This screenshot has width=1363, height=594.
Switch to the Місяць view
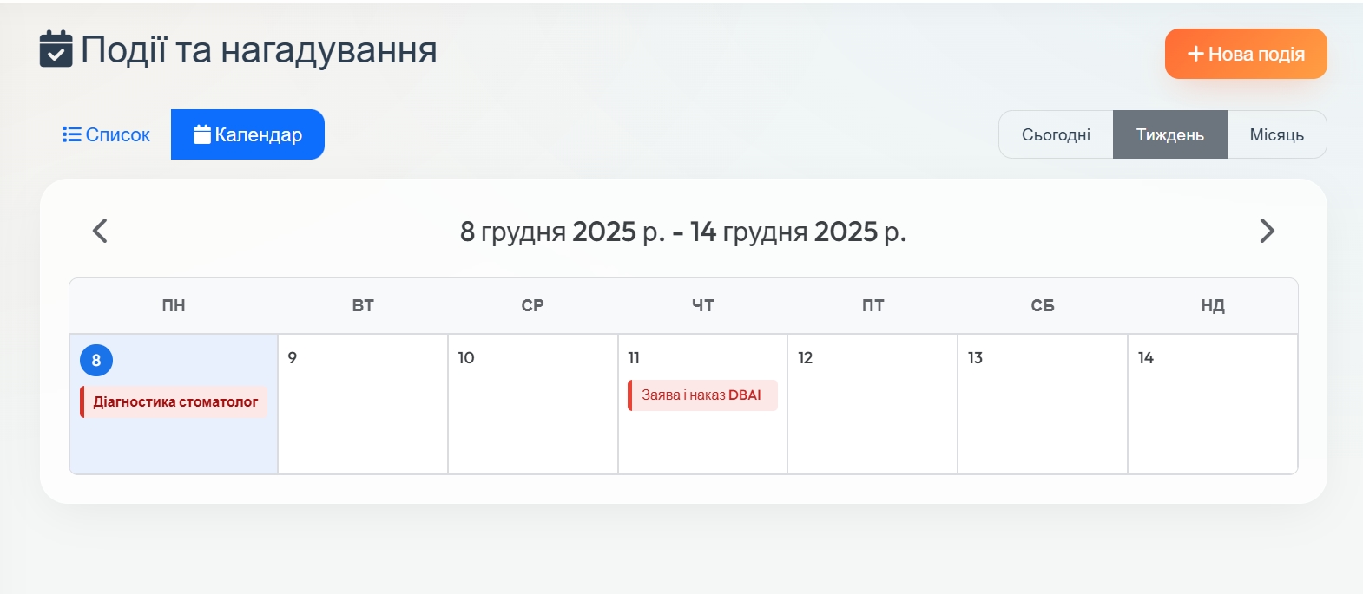pos(1276,134)
